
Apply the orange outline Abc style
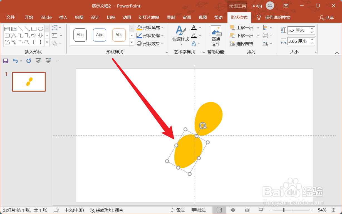pos(119,35)
